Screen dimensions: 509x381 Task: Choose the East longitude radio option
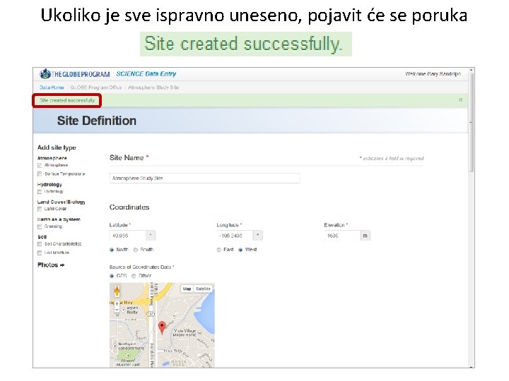[x=219, y=250]
